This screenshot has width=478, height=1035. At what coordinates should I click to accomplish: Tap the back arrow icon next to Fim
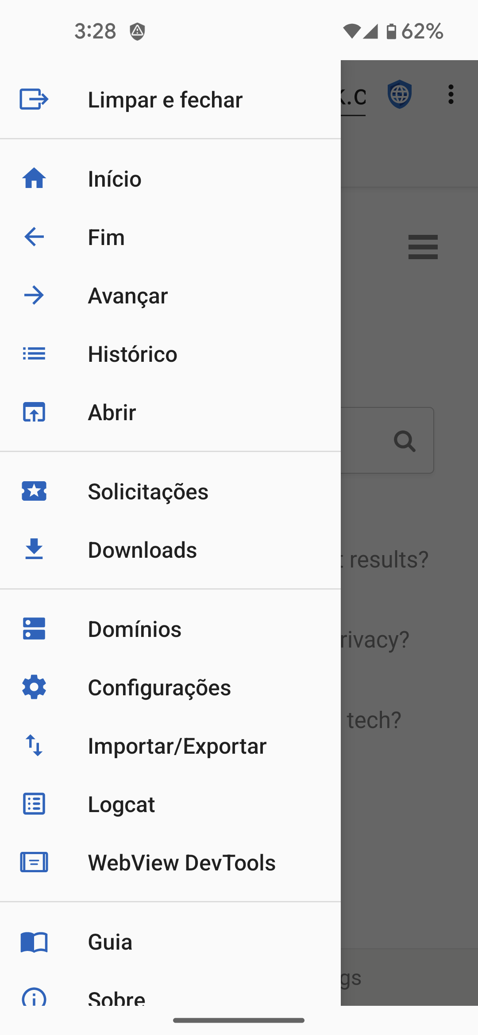pyautogui.click(x=34, y=237)
